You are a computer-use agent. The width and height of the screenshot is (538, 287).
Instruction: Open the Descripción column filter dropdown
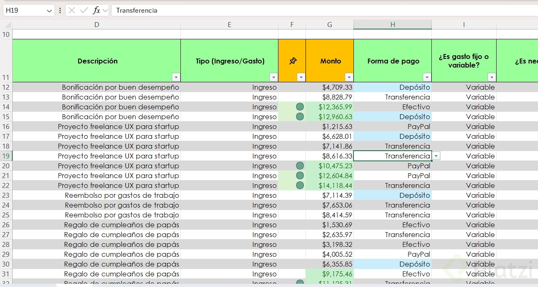pos(176,77)
